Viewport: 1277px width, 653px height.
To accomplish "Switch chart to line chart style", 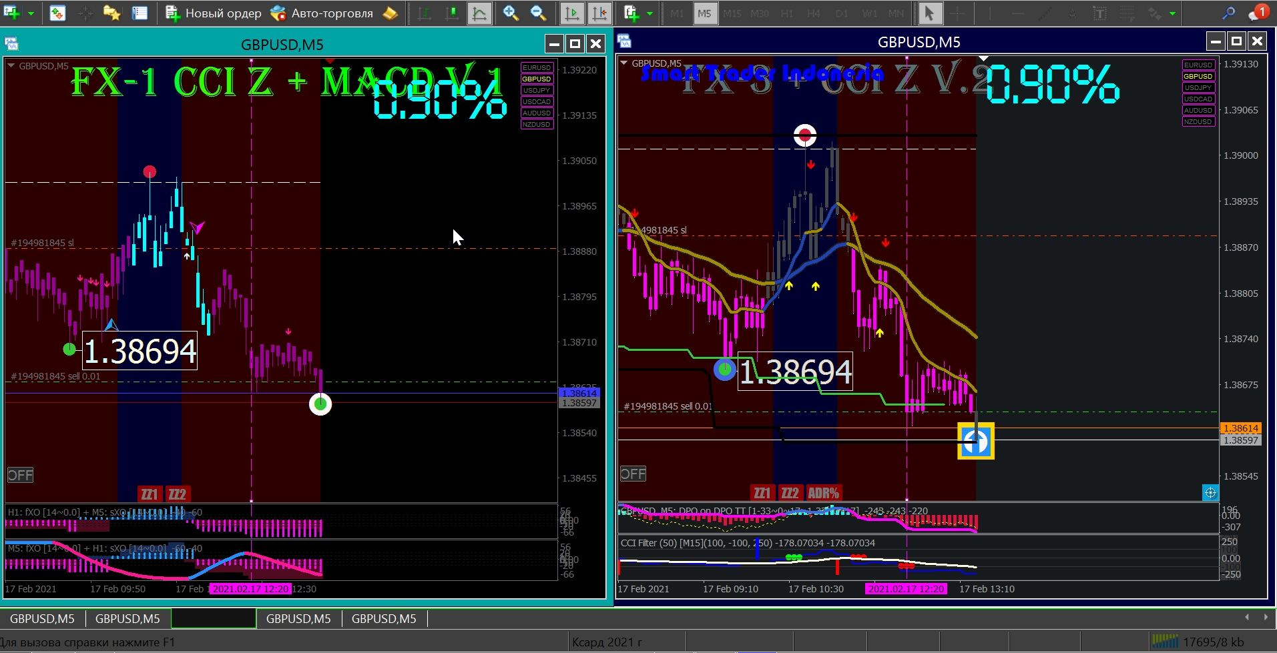I will (479, 13).
